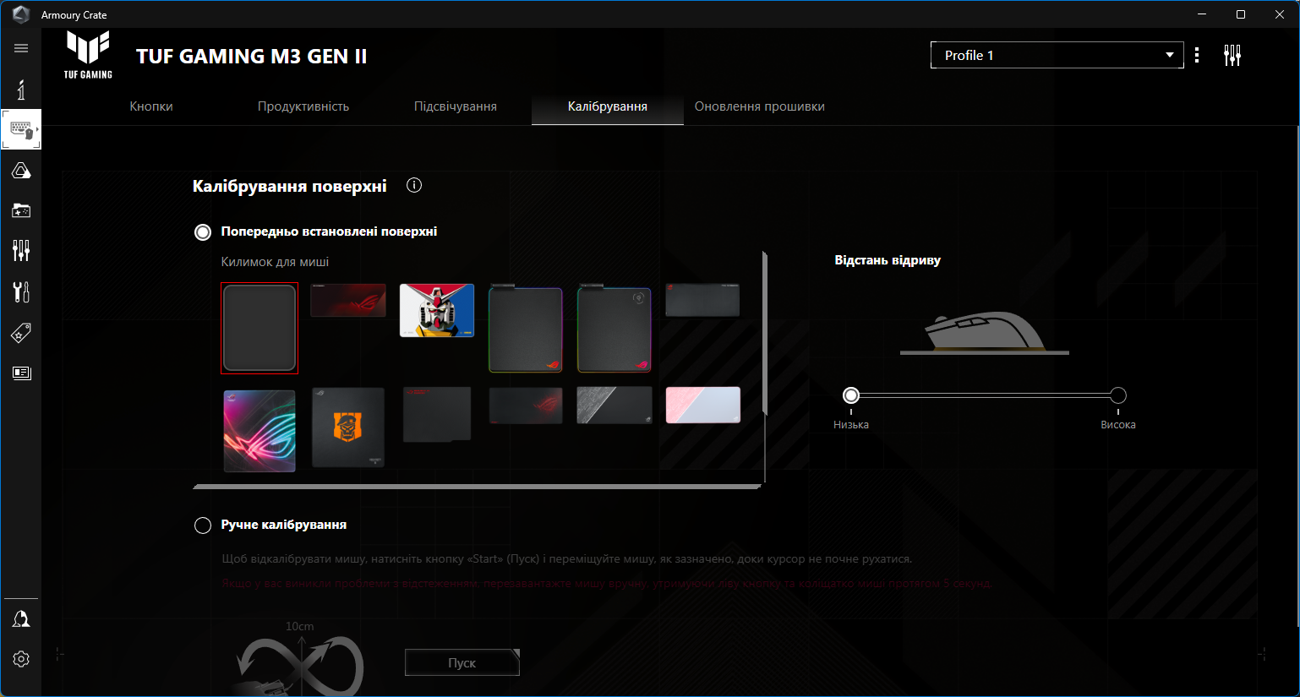Open the Підсвічування tab
This screenshot has width=1300, height=697.
tap(456, 106)
